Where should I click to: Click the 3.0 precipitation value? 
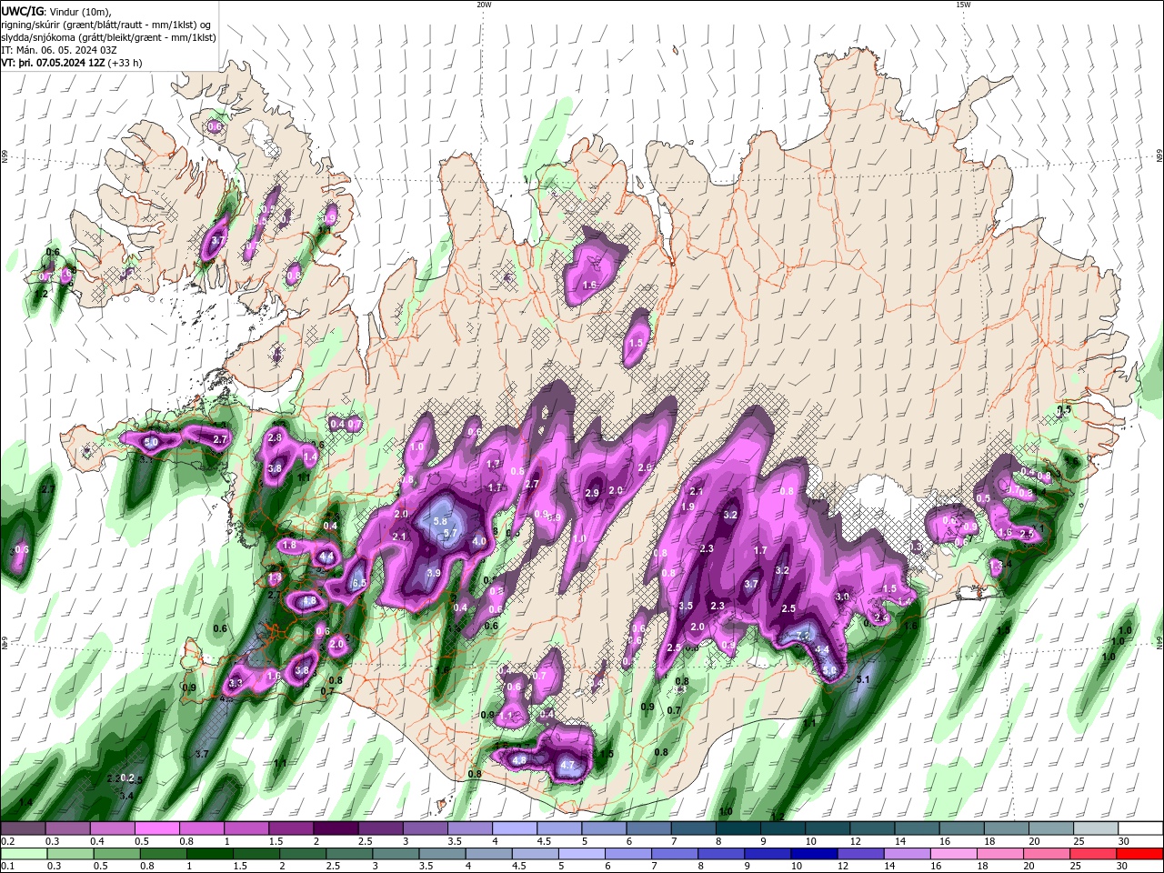coord(842,597)
